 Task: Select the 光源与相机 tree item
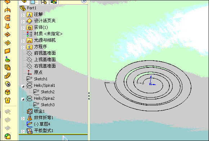[x=41, y=40]
